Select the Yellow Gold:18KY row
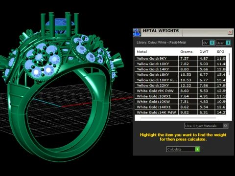The width and height of the screenshot is (235, 176). click(x=180, y=74)
